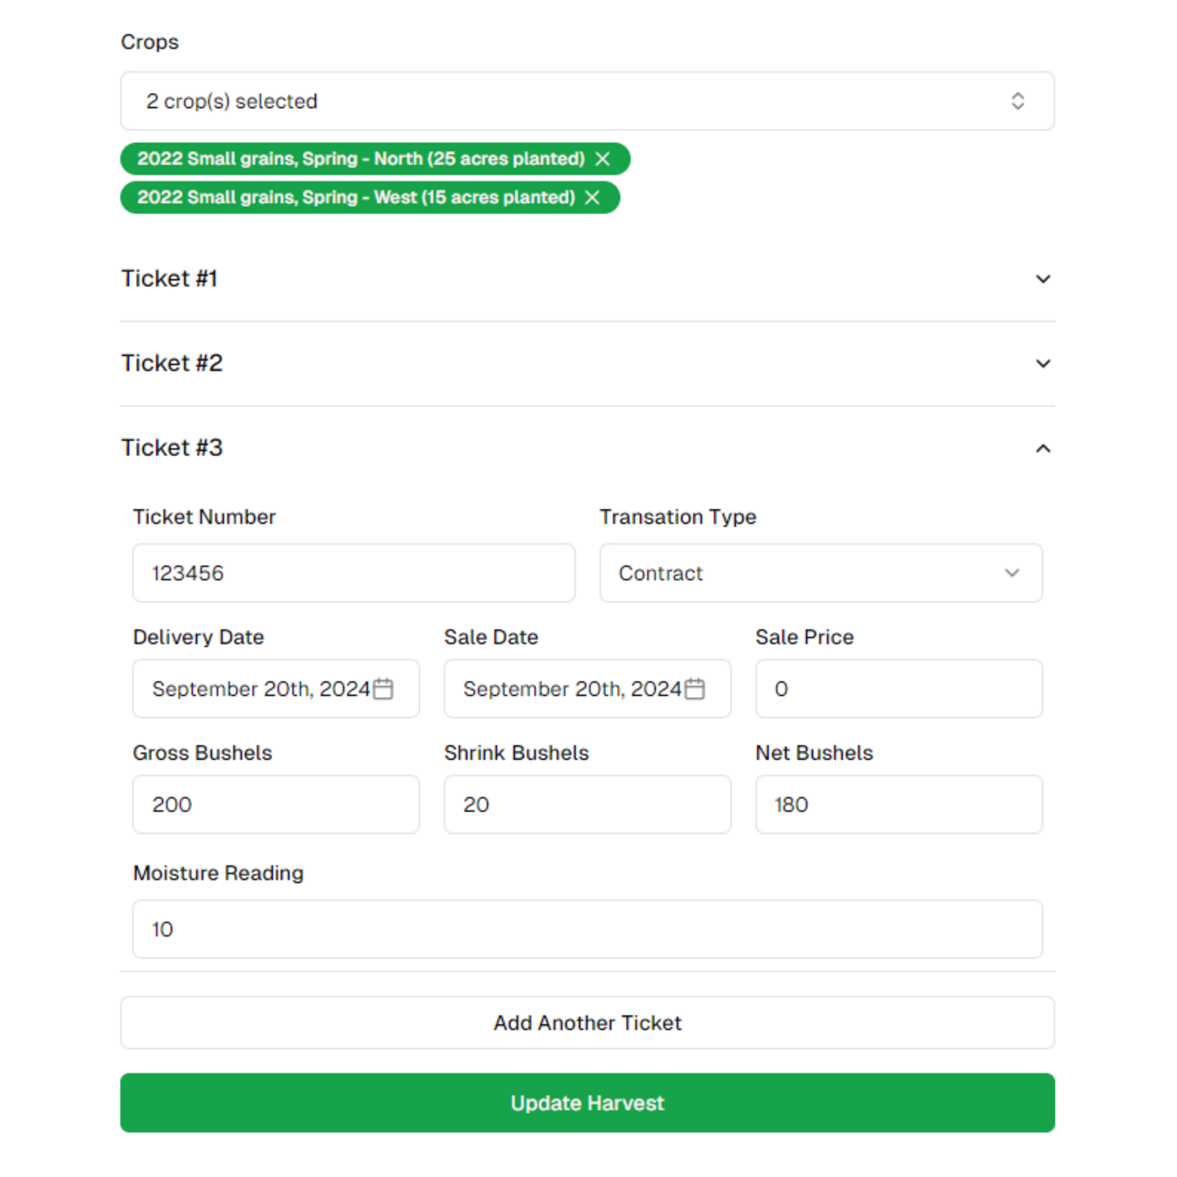Screen dimensions: 1177x1177
Task: Click the Sale Price input field
Action: pos(898,689)
